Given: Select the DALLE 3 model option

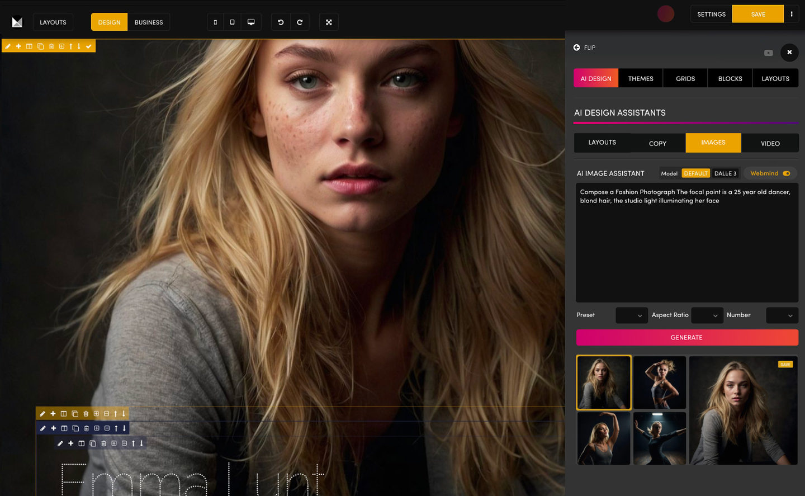Looking at the screenshot, I should coord(725,173).
